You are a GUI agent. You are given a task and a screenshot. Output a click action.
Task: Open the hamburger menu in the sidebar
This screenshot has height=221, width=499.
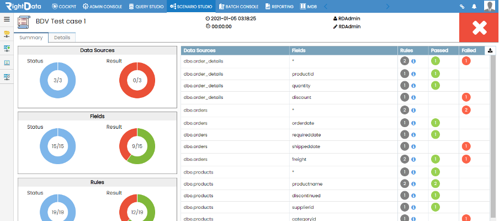tap(7, 19)
